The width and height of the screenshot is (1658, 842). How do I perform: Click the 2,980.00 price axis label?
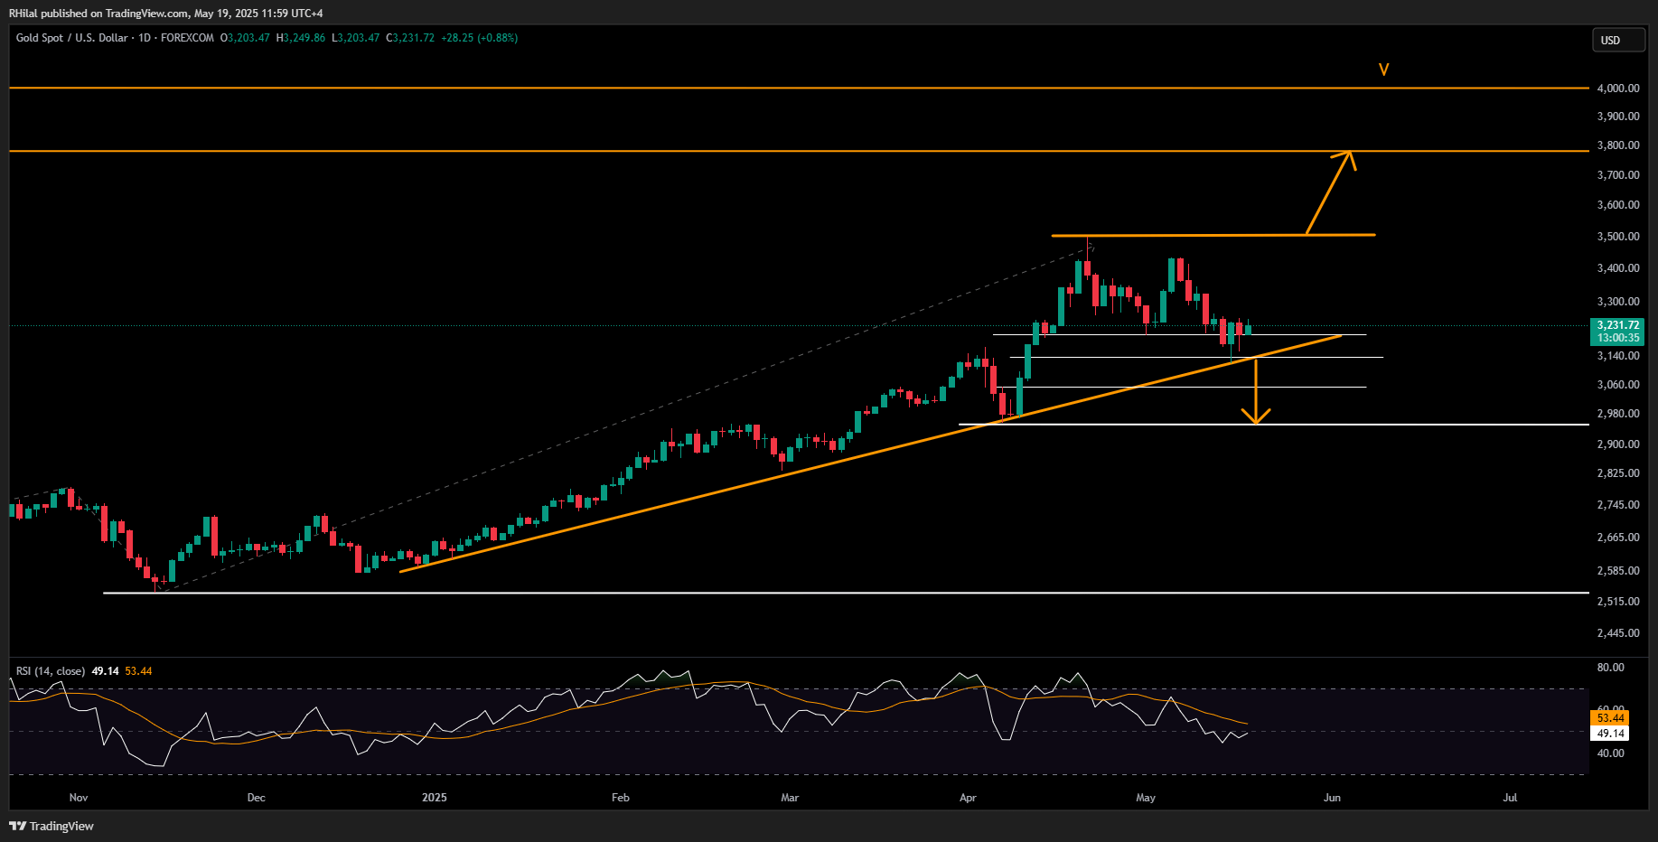(1618, 414)
